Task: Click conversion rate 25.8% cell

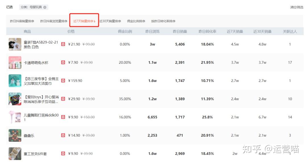Action: point(207,117)
